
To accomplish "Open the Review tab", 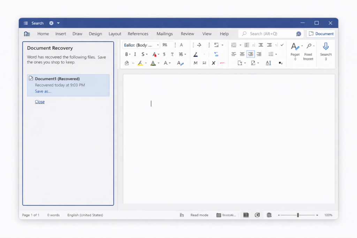I will pos(187,34).
